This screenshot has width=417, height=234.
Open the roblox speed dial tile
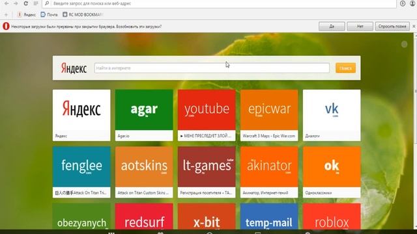[x=332, y=216]
